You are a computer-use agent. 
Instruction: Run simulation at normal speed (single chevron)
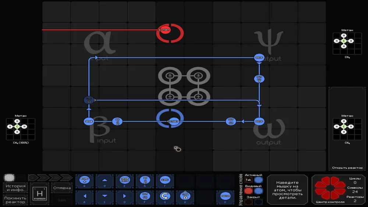click(32, 178)
